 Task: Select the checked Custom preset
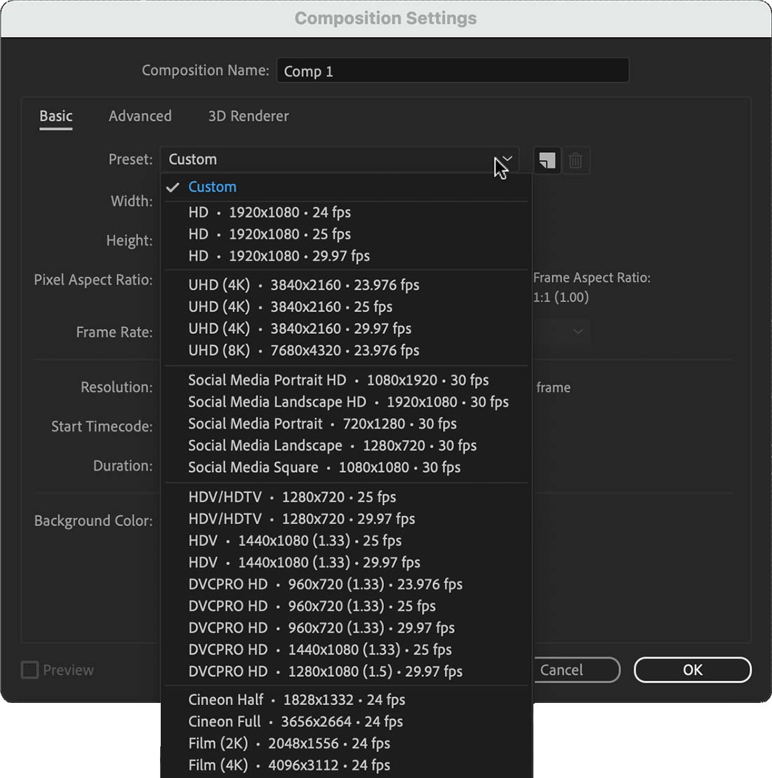click(346, 187)
